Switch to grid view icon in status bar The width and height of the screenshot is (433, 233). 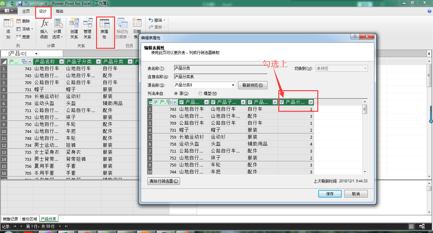click(x=411, y=226)
